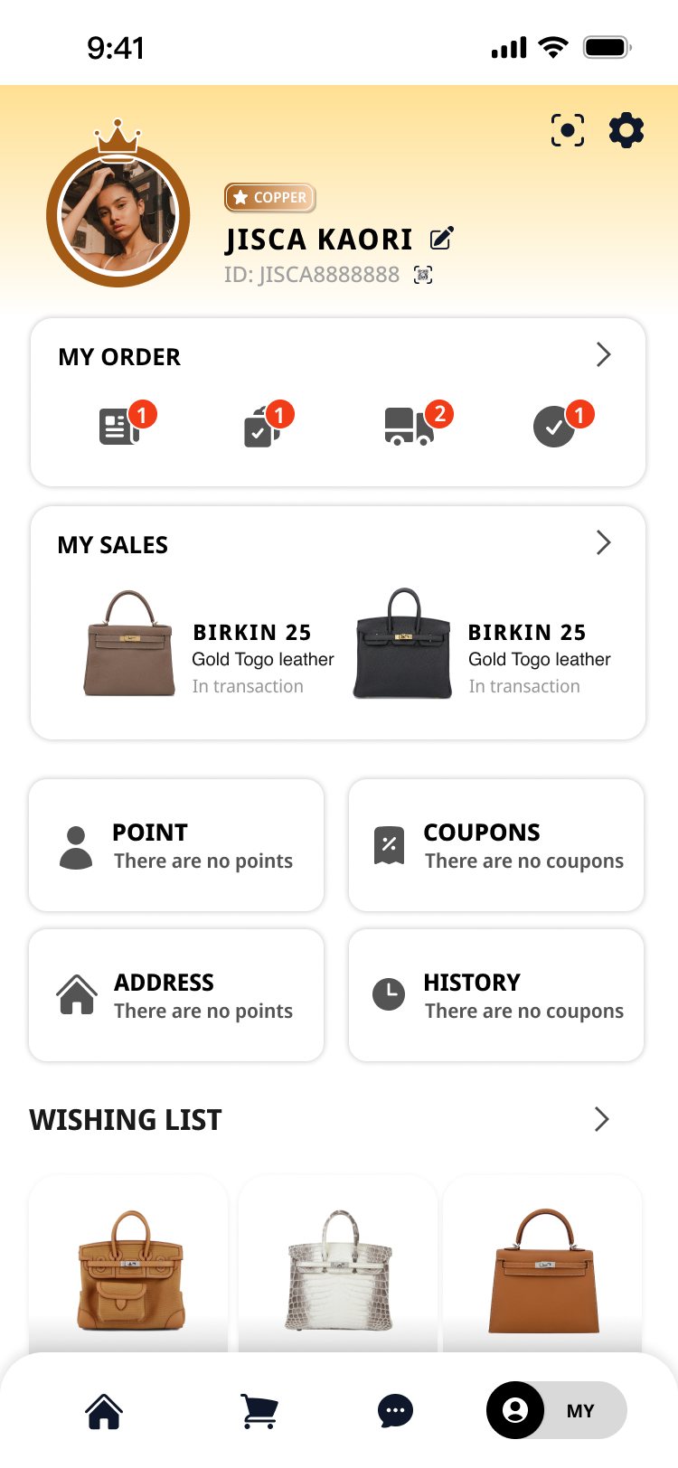Expand Wishing List arrow
The width and height of the screenshot is (678, 1468).
[602, 1119]
